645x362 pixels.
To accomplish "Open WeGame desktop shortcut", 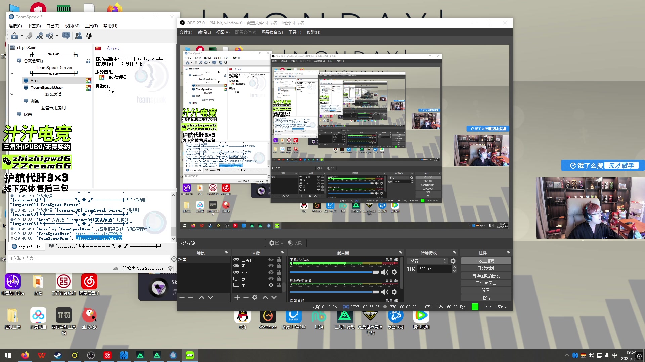I will pos(268,319).
